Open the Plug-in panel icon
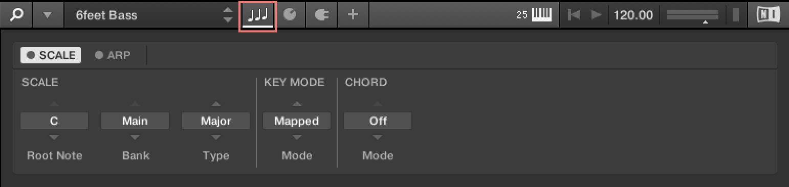 (x=321, y=15)
